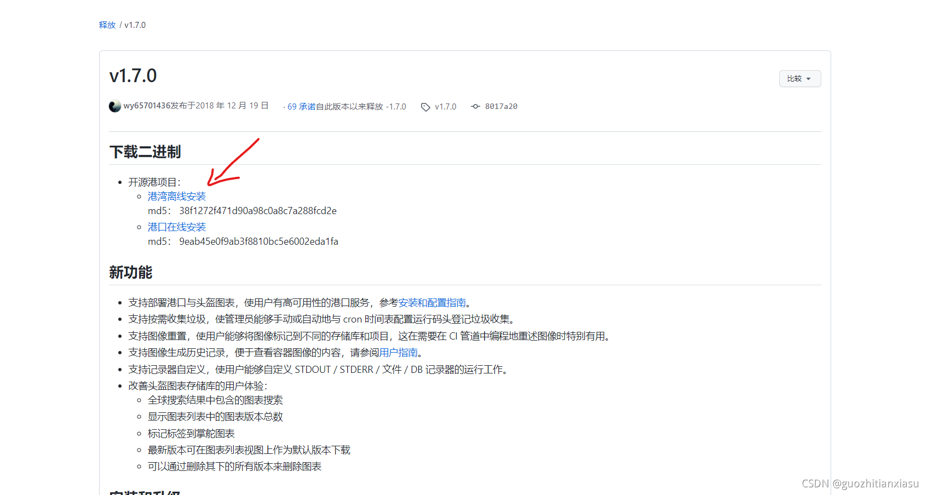
Task: Download the 港口在线安装 online installer
Action: tap(177, 227)
